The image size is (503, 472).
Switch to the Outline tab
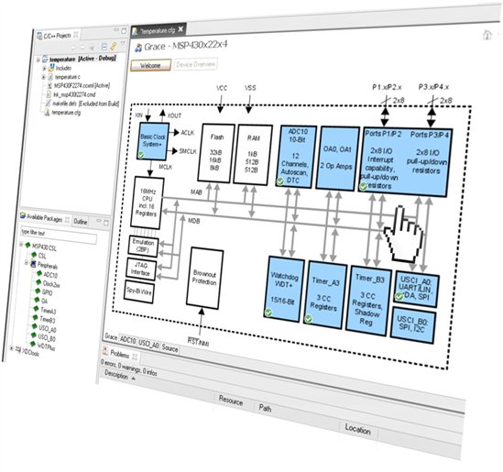(81, 222)
